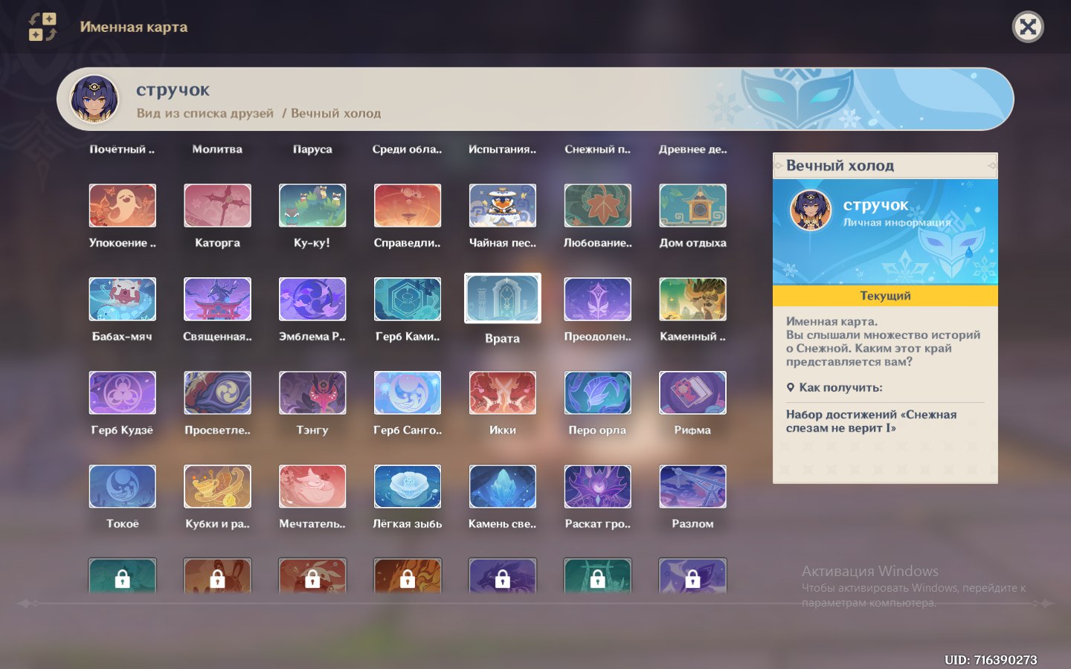
Task: Select the Священная.. torii gate namecard
Action: 217,300
